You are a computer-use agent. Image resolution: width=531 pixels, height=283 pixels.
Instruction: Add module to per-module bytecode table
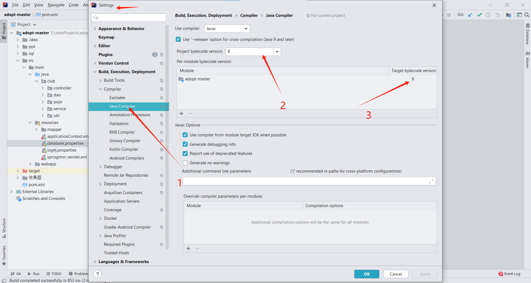point(181,113)
